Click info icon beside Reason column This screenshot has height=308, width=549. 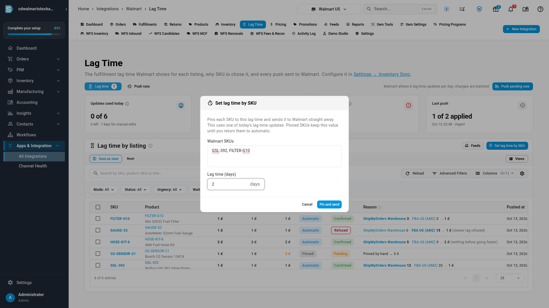point(380,207)
